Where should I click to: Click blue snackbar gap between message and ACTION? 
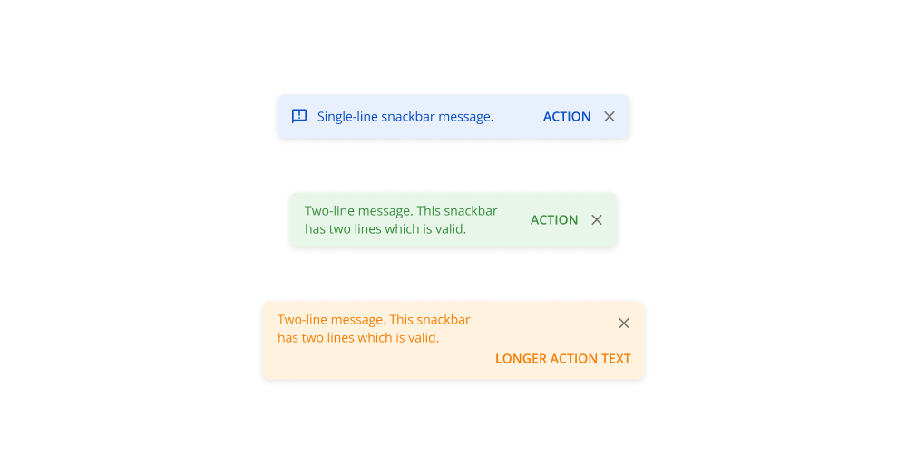coord(518,116)
